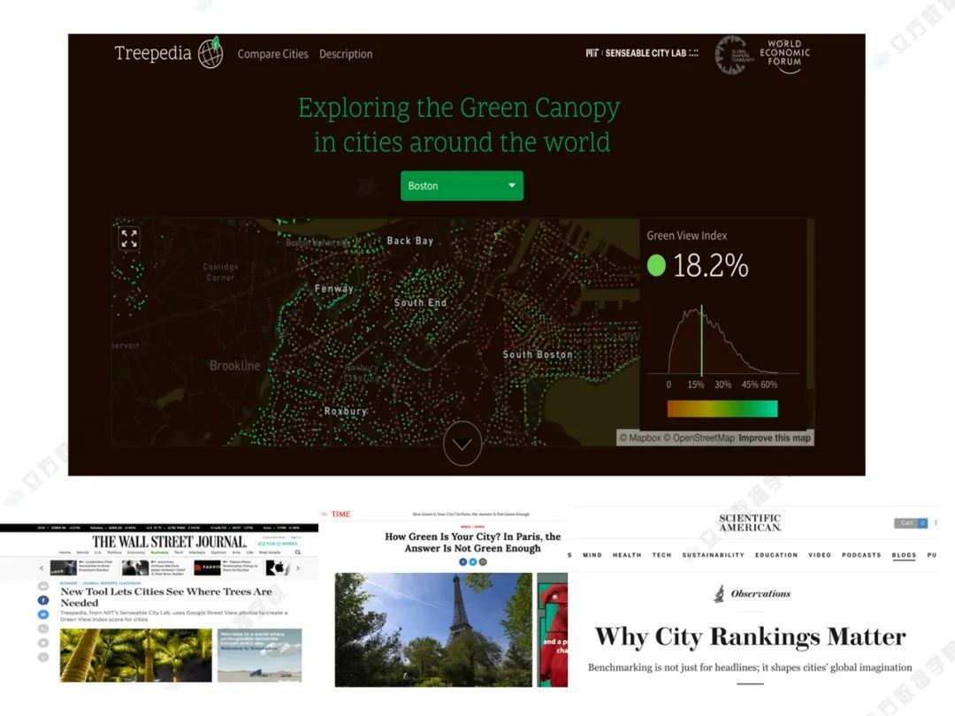This screenshot has width=955, height=716.
Task: Open VIDEO section in Scientific American
Action: (x=820, y=554)
